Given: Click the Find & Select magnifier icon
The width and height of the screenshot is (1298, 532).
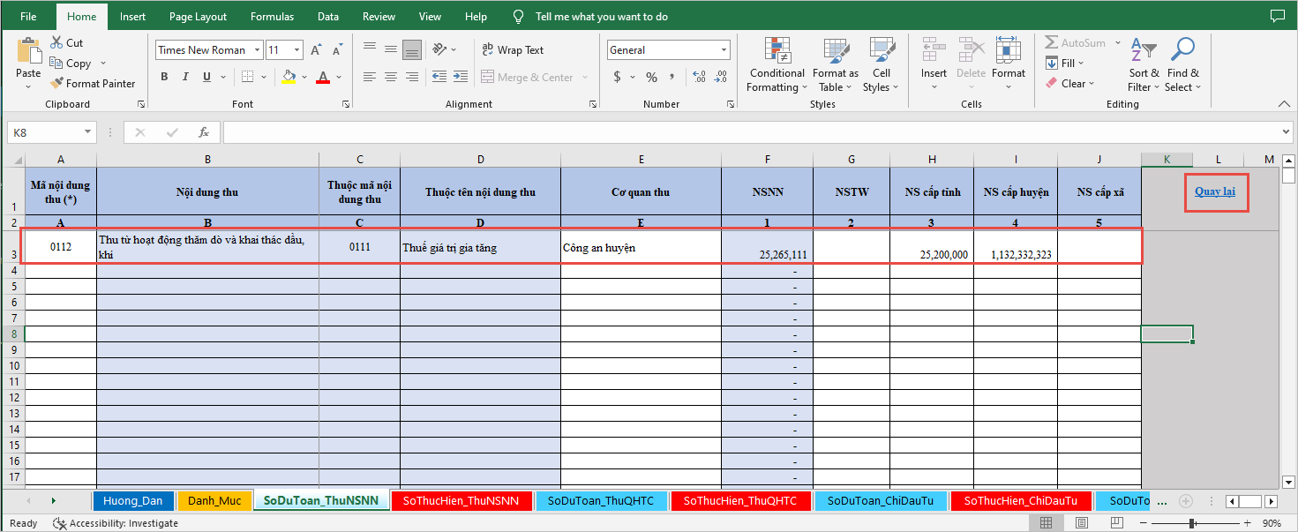Looking at the screenshot, I should click(1182, 51).
